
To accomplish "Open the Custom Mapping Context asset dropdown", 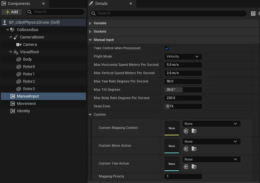I will (x=211, y=124).
